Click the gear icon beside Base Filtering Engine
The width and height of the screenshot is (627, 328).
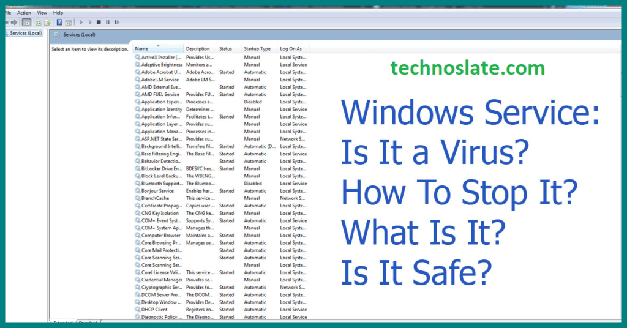tap(138, 154)
